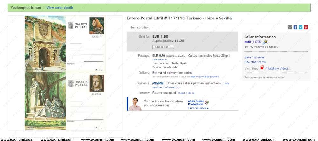Open the Add to list dropdown arrow
The width and height of the screenshot is (318, 141).
click(x=172, y=47)
